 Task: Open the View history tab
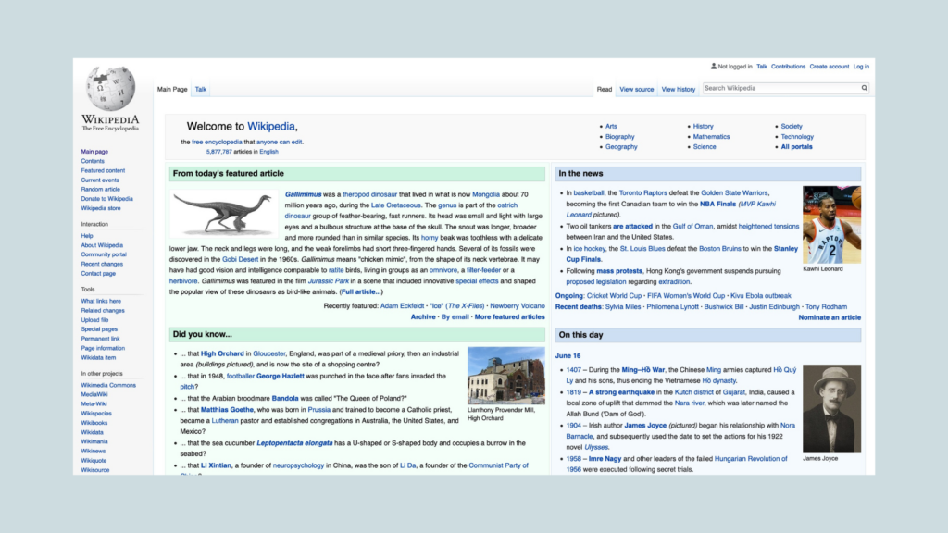pyautogui.click(x=678, y=90)
